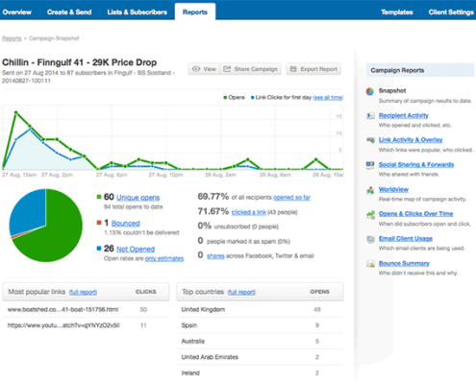Click the View campaign button
This screenshot has width=476, height=384.
click(204, 69)
